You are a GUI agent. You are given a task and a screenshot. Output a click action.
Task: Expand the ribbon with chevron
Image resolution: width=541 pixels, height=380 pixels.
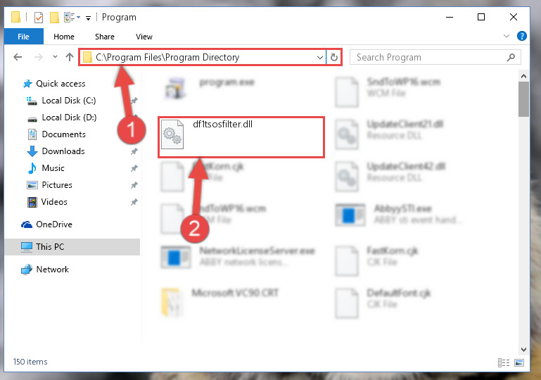tap(508, 36)
